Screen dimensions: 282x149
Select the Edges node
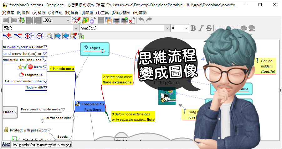[x=95, y=49]
